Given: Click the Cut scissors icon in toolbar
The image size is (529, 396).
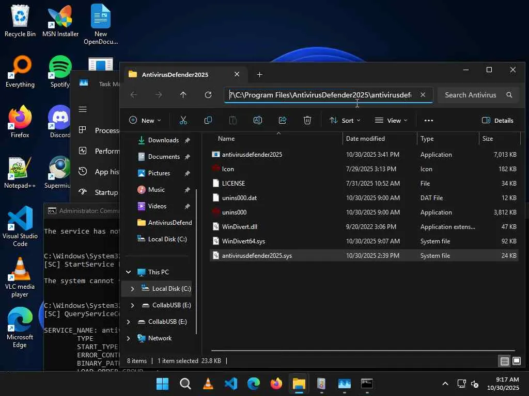Looking at the screenshot, I should pos(183,120).
